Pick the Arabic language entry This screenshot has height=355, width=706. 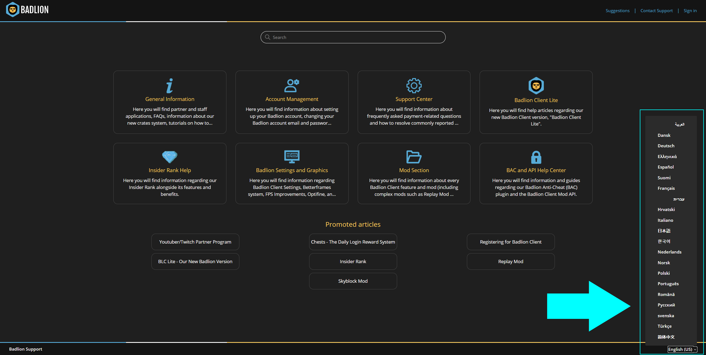click(x=680, y=124)
